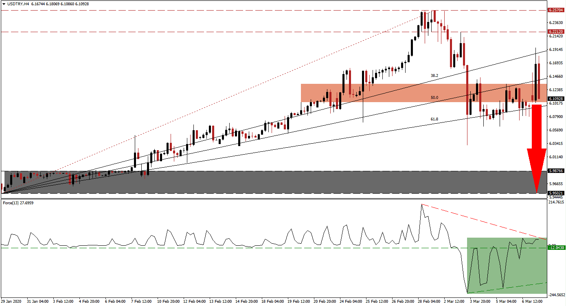The height and width of the screenshot is (306, 566).
Task: Select the 5.95021 price level tag
Action: pyautogui.click(x=555, y=193)
